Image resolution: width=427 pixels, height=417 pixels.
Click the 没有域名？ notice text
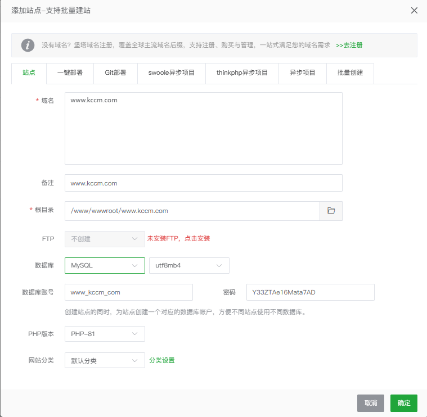pos(186,45)
